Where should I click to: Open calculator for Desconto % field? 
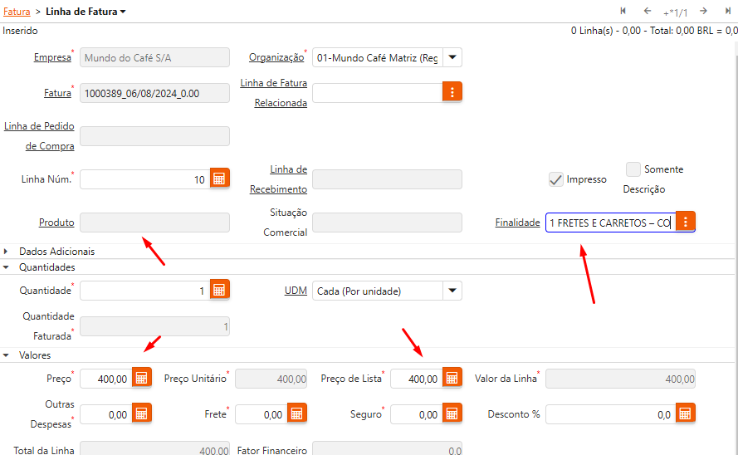685,413
